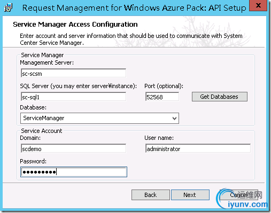The height and width of the screenshot is (213, 271).
Task: Click the 'Service Account' group label
Action: pos(42,131)
